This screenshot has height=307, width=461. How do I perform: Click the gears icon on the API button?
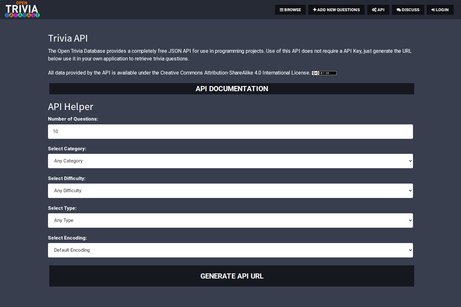pos(375,10)
